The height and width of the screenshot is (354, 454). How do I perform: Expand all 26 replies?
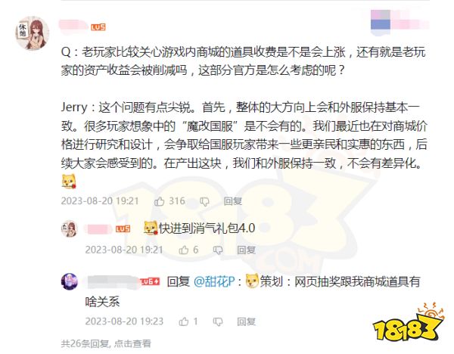[106, 343]
